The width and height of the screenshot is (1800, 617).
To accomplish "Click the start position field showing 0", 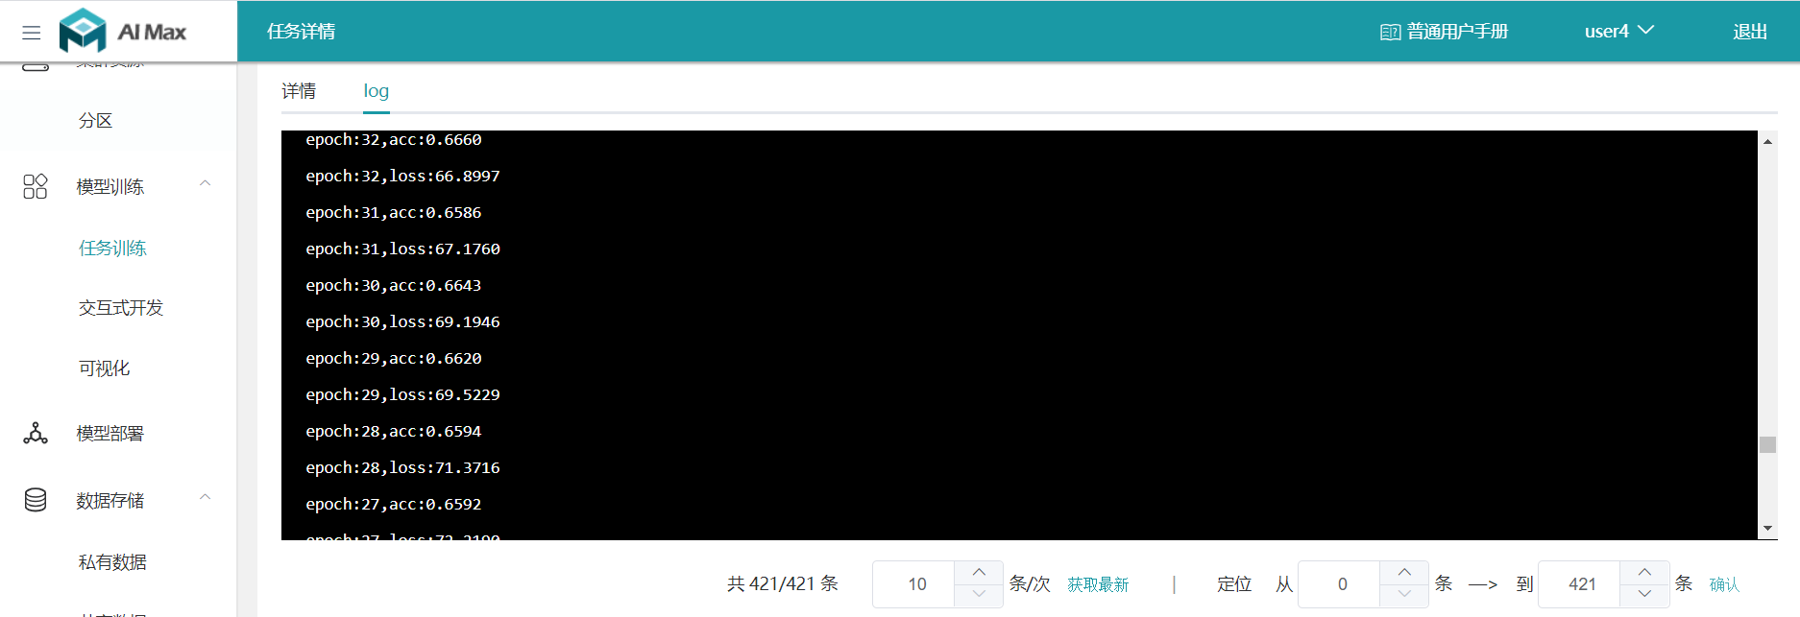I will 1340,584.
